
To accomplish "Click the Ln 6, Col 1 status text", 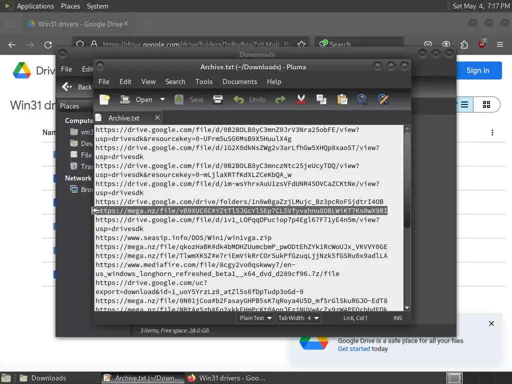I will point(355,318).
